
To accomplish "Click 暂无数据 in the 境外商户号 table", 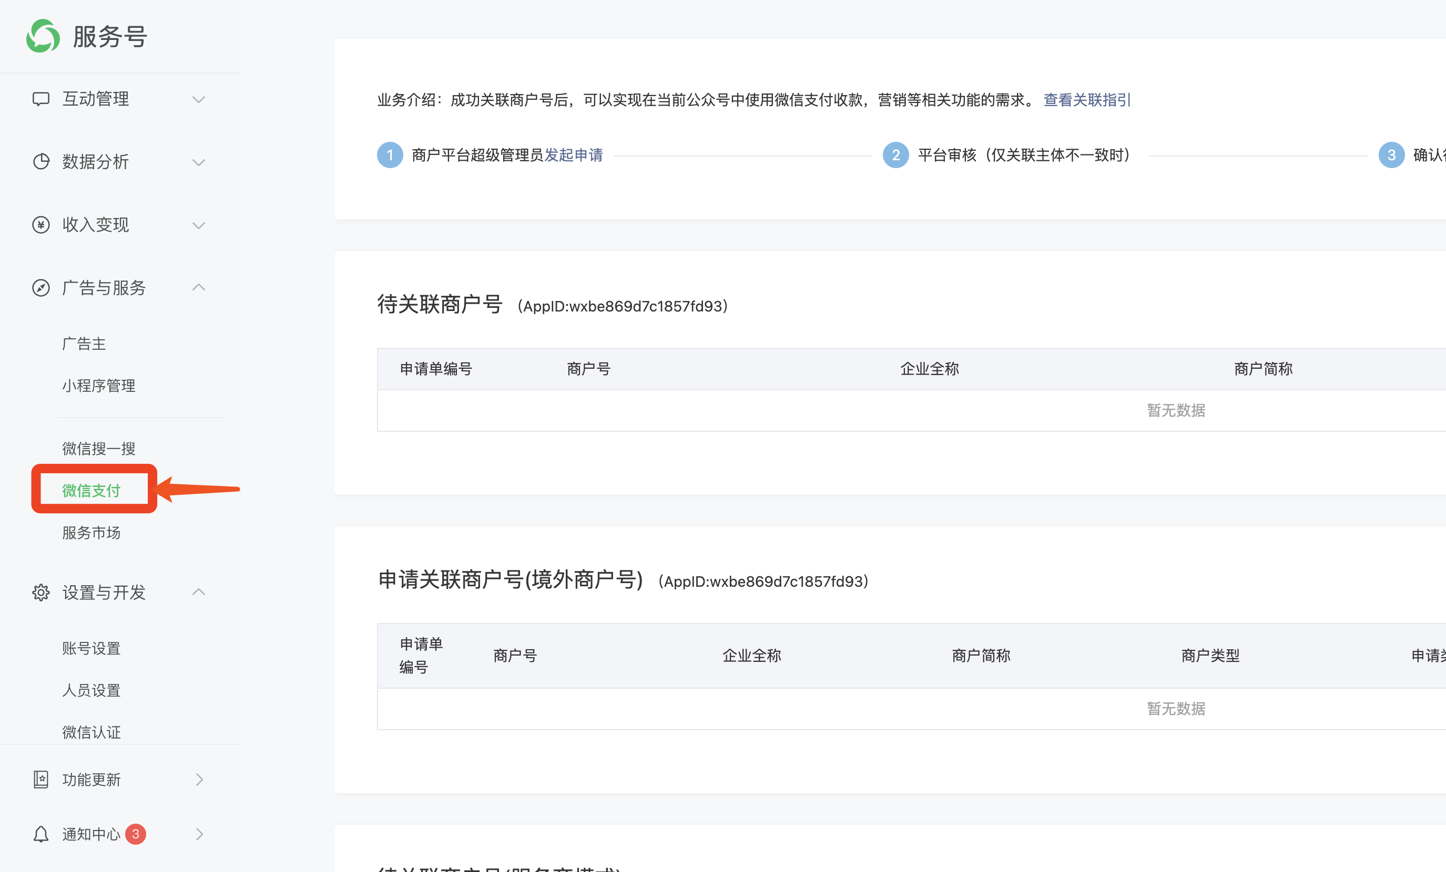I will [x=1176, y=709].
